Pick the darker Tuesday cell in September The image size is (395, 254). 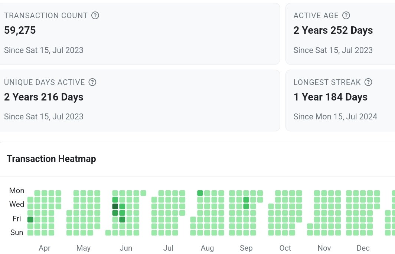(x=246, y=200)
